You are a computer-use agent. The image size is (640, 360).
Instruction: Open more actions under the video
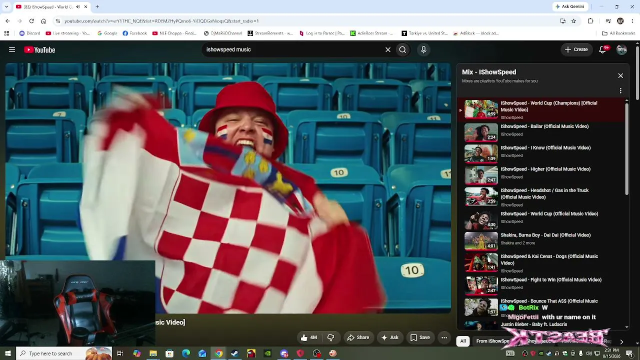(x=444, y=337)
